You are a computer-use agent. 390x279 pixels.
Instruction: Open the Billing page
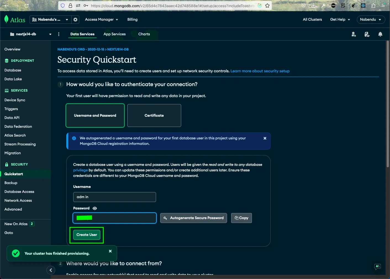pos(132,20)
